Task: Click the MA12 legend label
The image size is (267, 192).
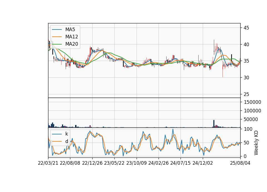Action: [x=71, y=37]
